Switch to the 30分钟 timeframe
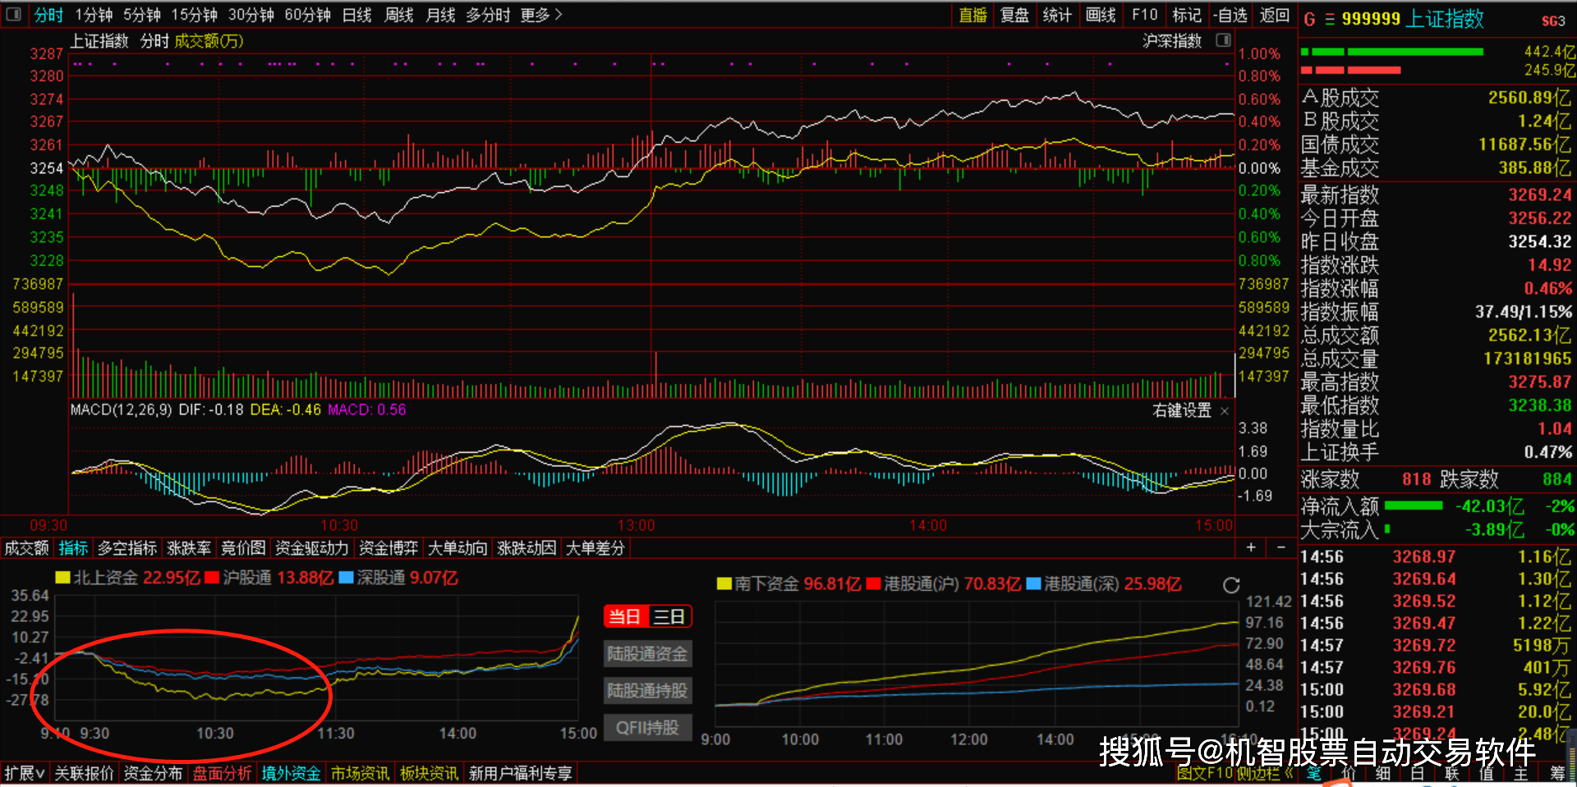1577x787 pixels. coord(251,15)
